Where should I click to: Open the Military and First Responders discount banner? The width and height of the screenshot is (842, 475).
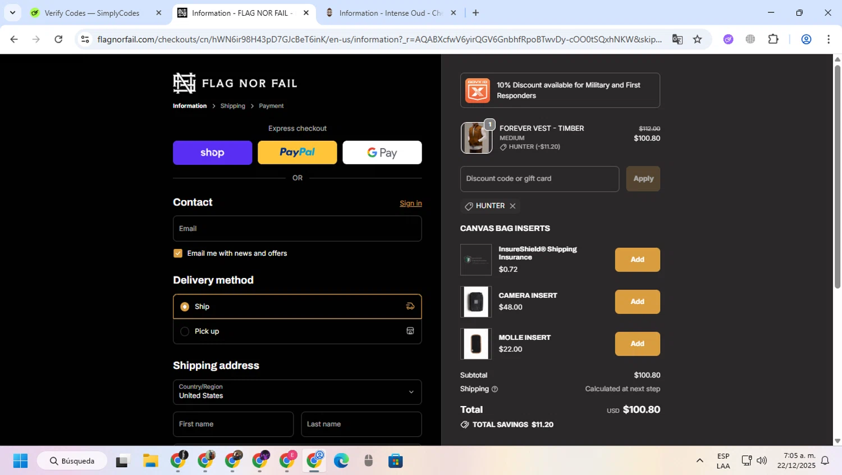tap(560, 90)
